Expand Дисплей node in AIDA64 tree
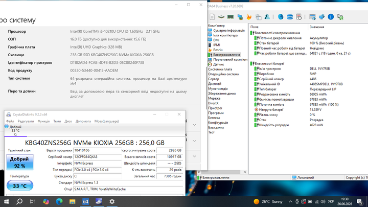 point(215,84)
